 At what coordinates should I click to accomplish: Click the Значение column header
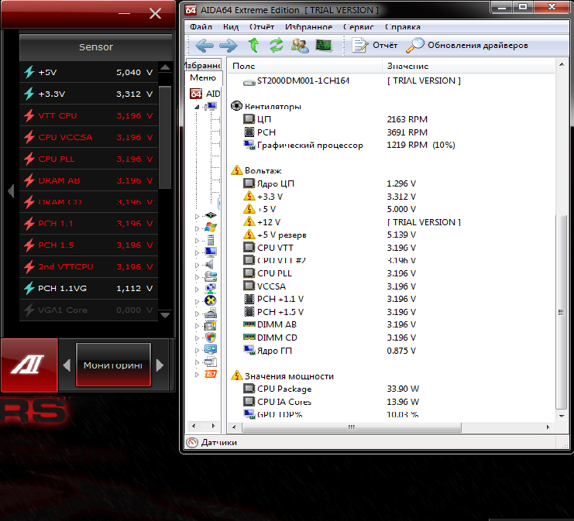(x=469, y=66)
